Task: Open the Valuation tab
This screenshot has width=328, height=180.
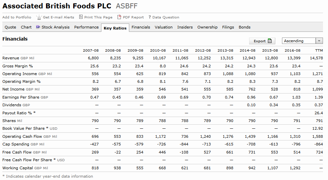Action: 163,27
